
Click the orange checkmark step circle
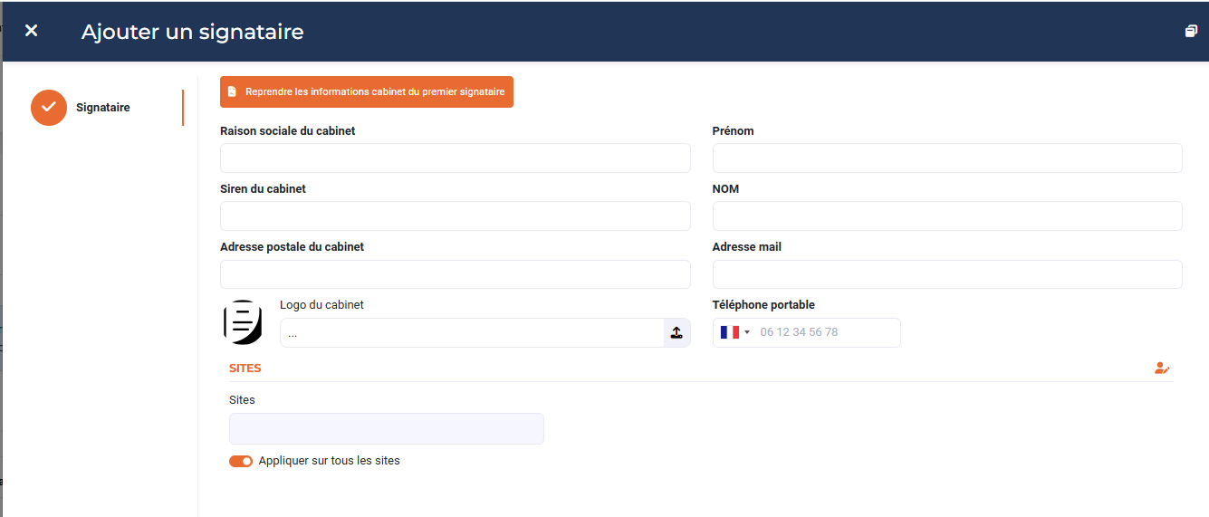[x=49, y=108]
